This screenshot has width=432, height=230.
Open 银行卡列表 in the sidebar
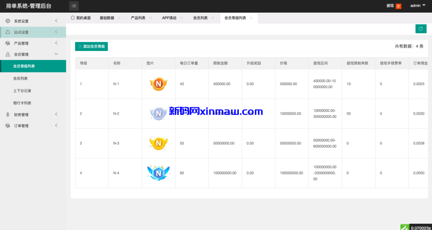pyautogui.click(x=22, y=103)
